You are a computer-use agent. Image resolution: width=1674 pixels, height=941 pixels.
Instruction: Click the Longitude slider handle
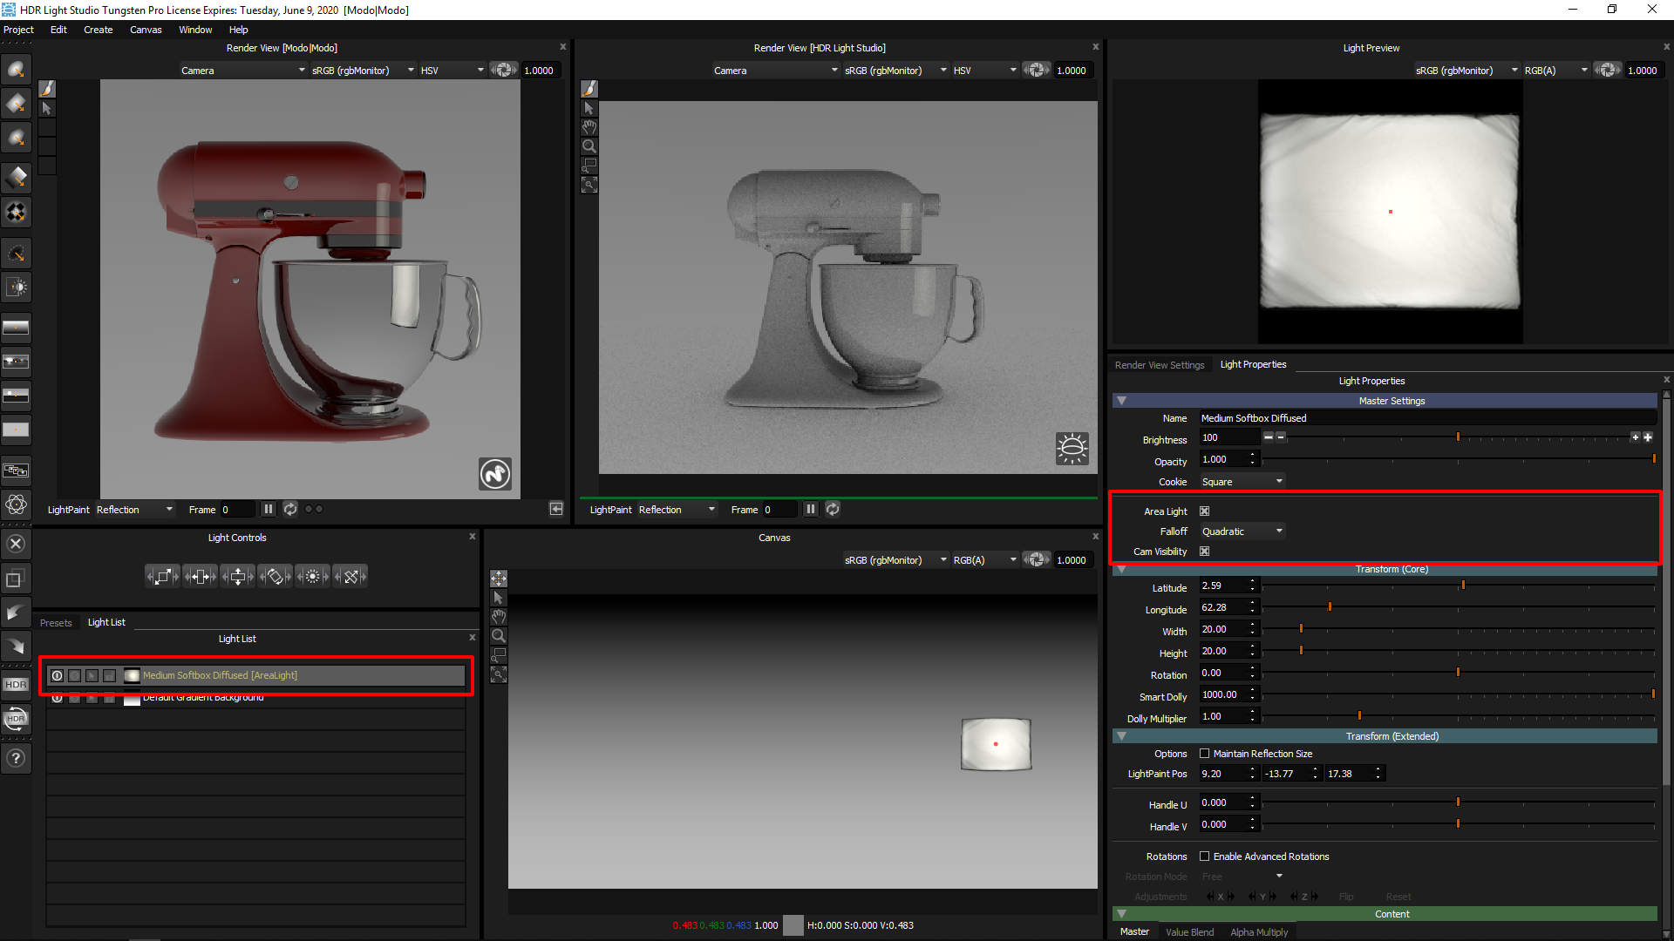coord(1330,606)
